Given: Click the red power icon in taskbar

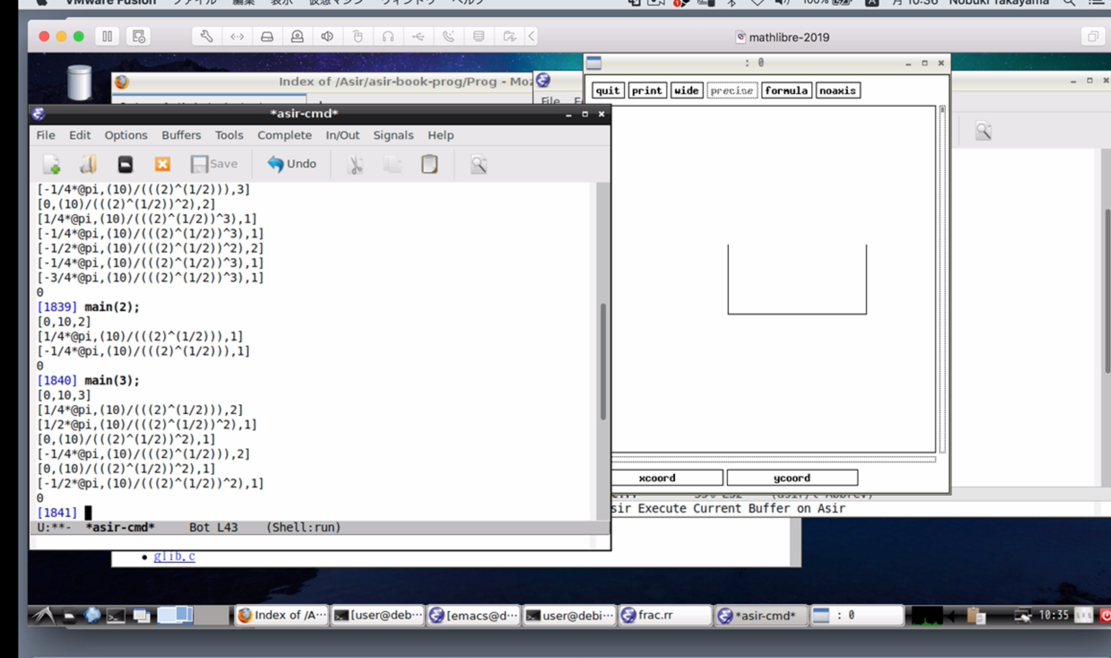Looking at the screenshot, I should [1105, 615].
